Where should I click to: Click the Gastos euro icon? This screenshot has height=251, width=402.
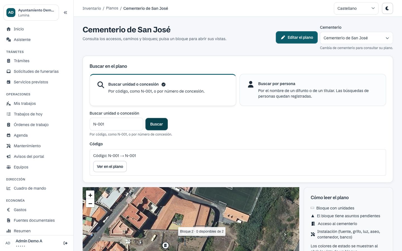click(x=9, y=210)
